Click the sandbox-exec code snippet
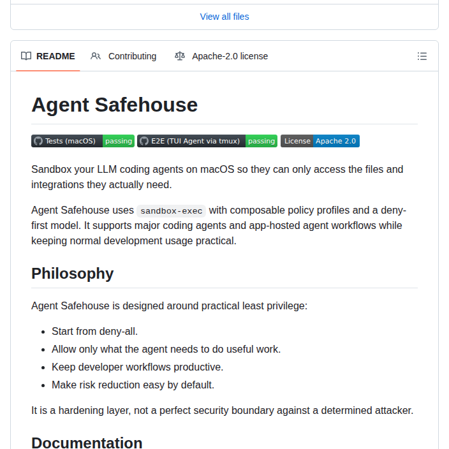This screenshot has width=449, height=449. coord(171,211)
